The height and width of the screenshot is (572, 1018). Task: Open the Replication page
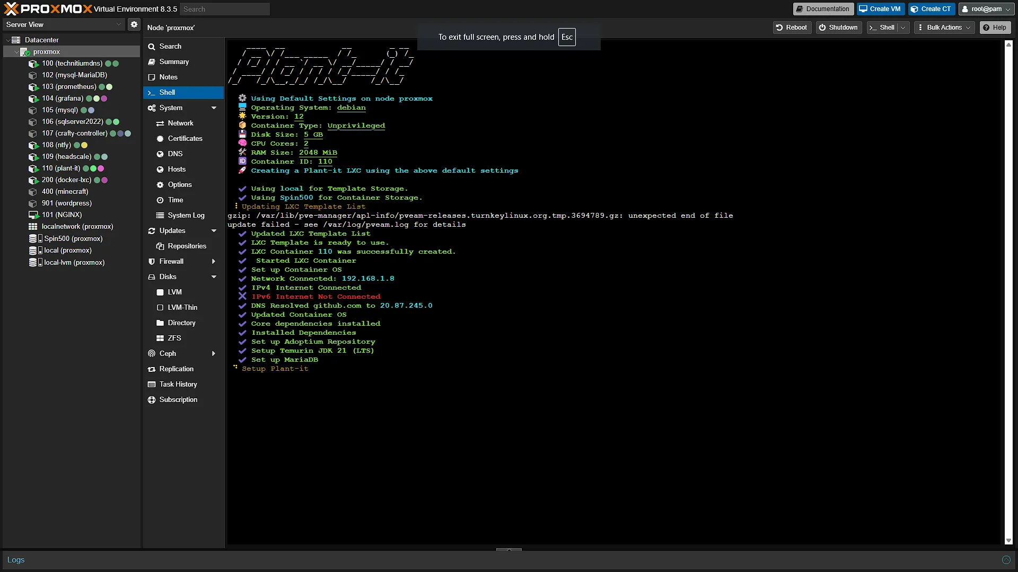(x=183, y=369)
